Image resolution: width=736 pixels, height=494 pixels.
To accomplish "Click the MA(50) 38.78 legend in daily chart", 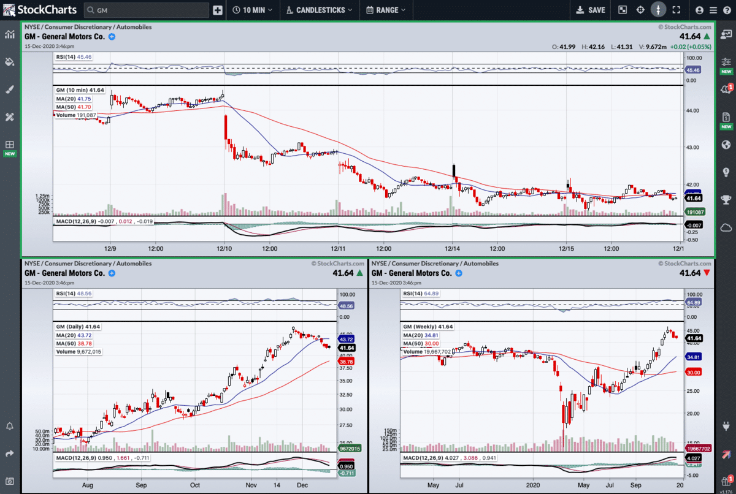I will coord(74,343).
